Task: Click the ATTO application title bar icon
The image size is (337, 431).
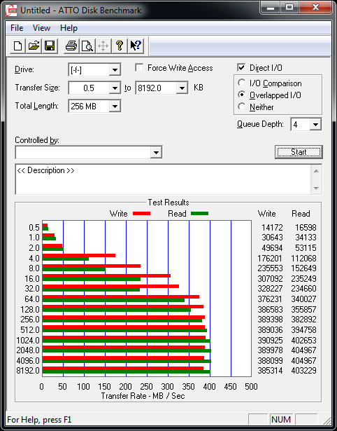Action: pyautogui.click(x=12, y=11)
